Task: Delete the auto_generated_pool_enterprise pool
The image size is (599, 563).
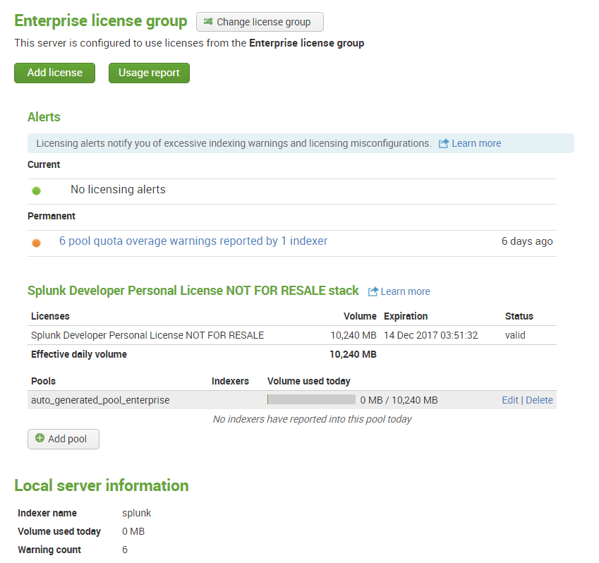Action: pyautogui.click(x=539, y=399)
